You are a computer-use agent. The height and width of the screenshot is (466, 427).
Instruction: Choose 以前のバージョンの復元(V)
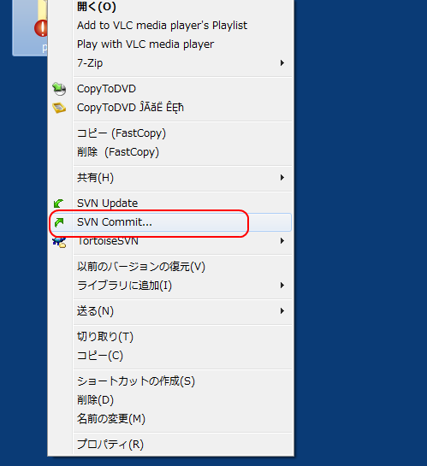pyautogui.click(x=169, y=267)
